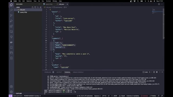Image resolution: width=173 pixels, height=97 pixels.
Task: Click comments in the breadcrumb path
Action: coord(58,7)
